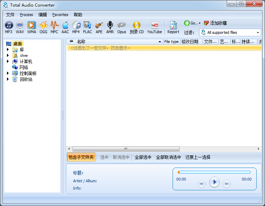
Task: Click 添加收藏 to add favorite
Action: point(215,23)
